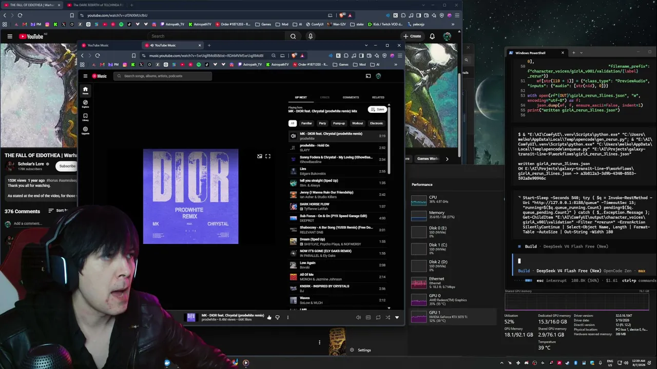Select CPU in the Performance list
Image resolution: width=657 pixels, height=369 pixels.
pyautogui.click(x=454, y=199)
